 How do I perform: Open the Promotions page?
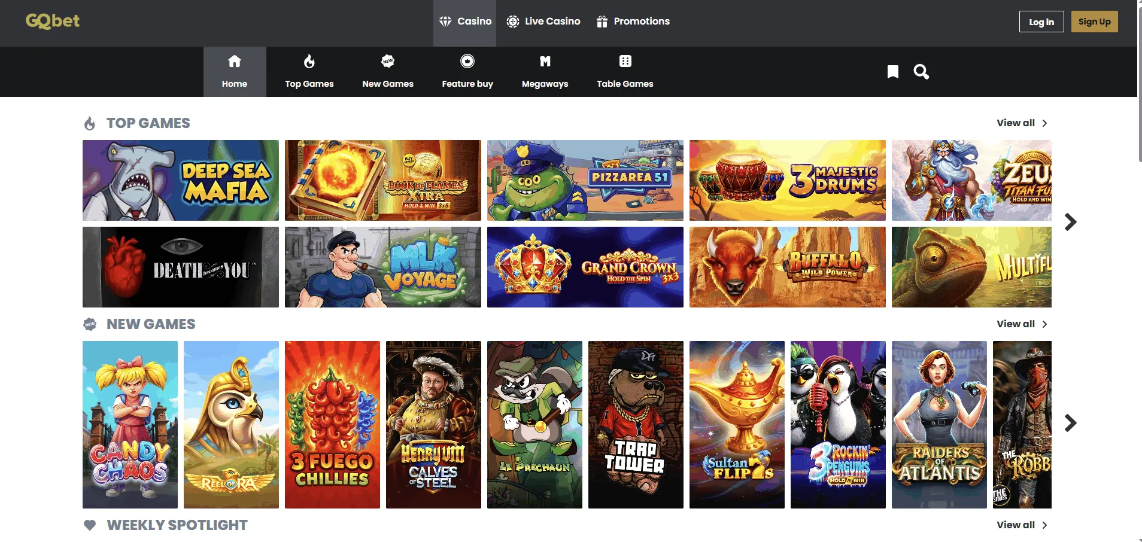click(x=633, y=22)
